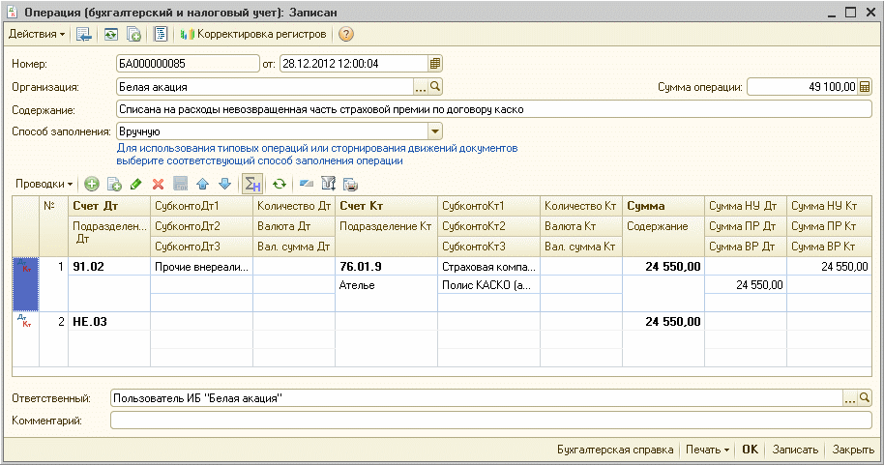Viewport: 884px width, 465px height.
Task: Click the red Delete entry icon
Action: coord(158,184)
